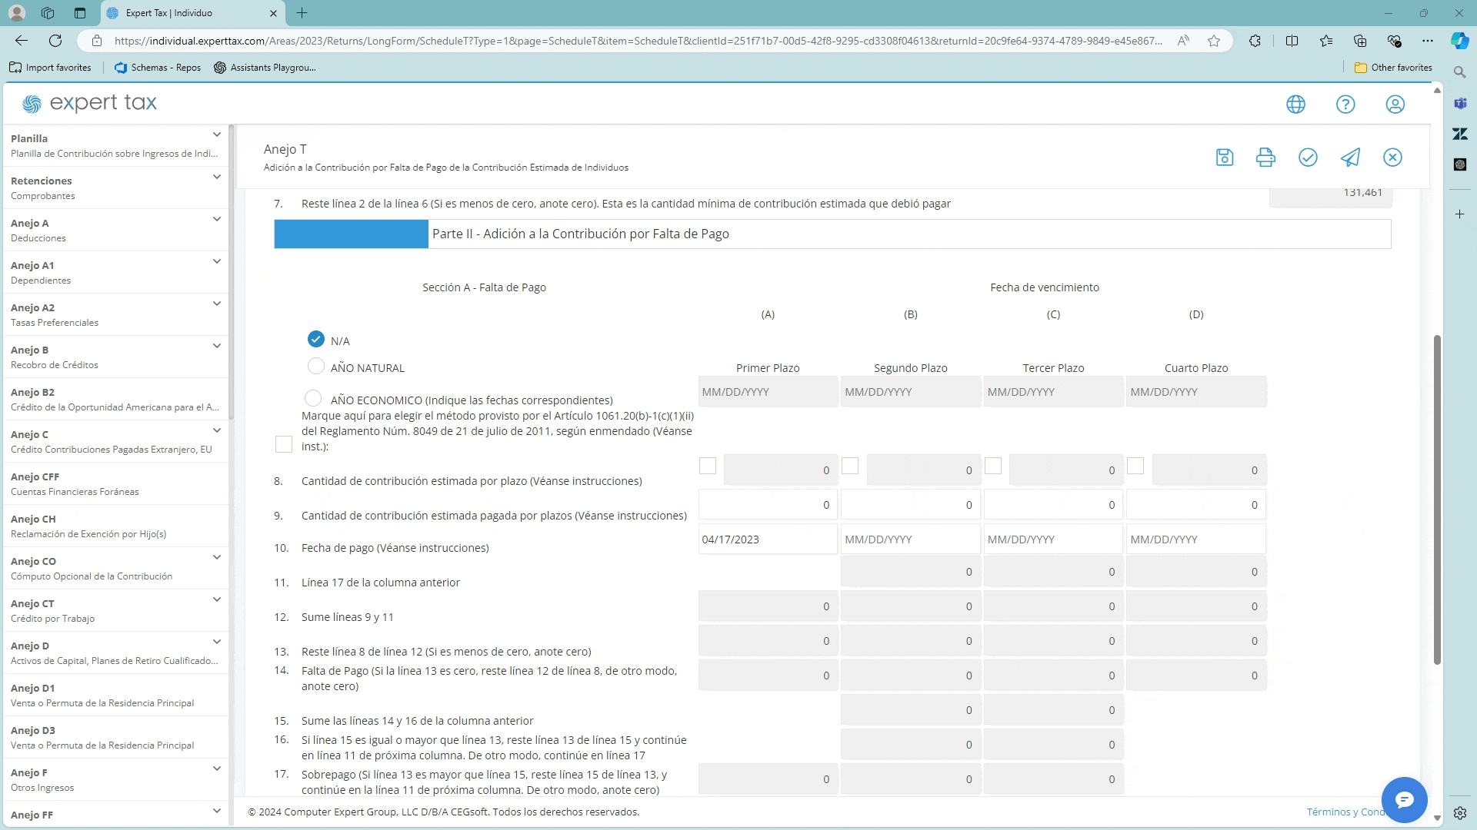Open the help question mark icon
Screen dimensions: 1477x830
[1345, 105]
